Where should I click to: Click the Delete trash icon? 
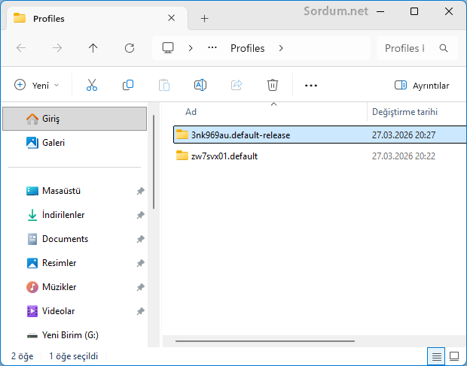point(272,85)
